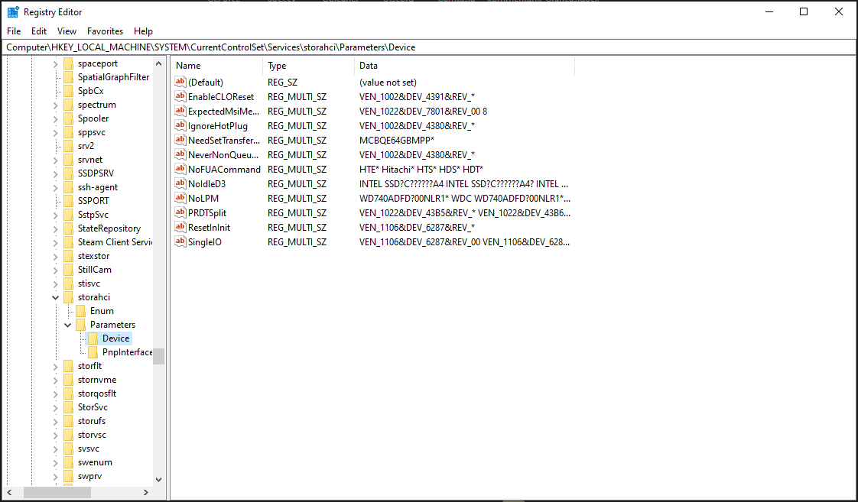Open the SingleIO value icon
Image resolution: width=858 pixels, height=502 pixels.
click(180, 241)
